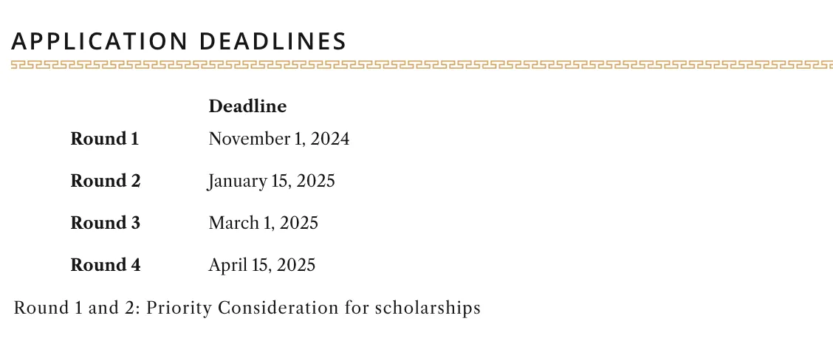This screenshot has width=833, height=341.
Task: Click the year in the March date
Action: point(299,223)
